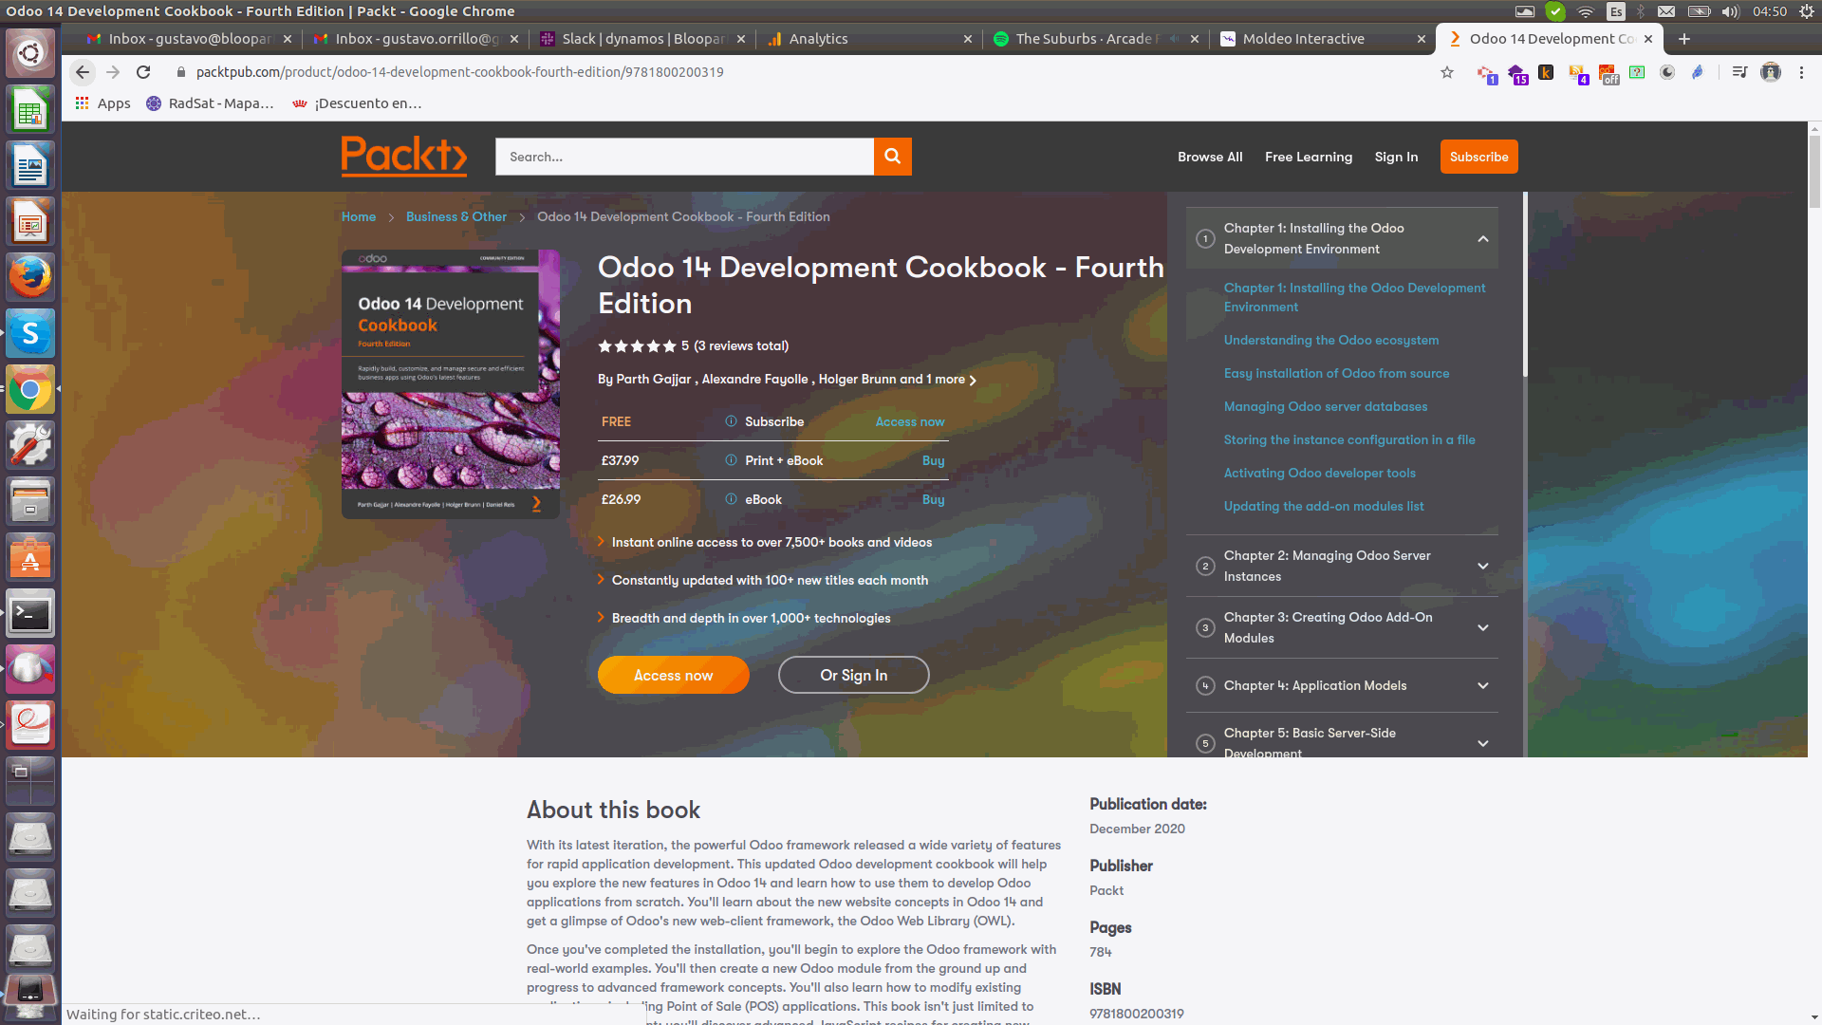Click the Packt search input field
Screen dimensions: 1822x1025
click(x=683, y=157)
